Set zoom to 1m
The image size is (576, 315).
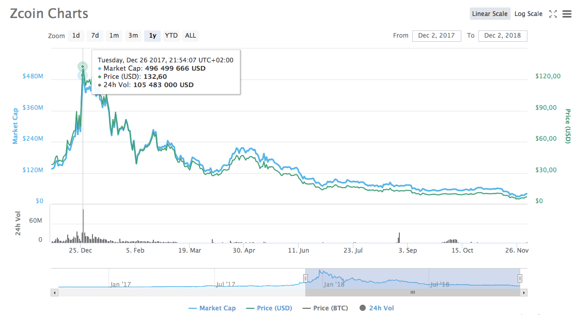tap(114, 36)
